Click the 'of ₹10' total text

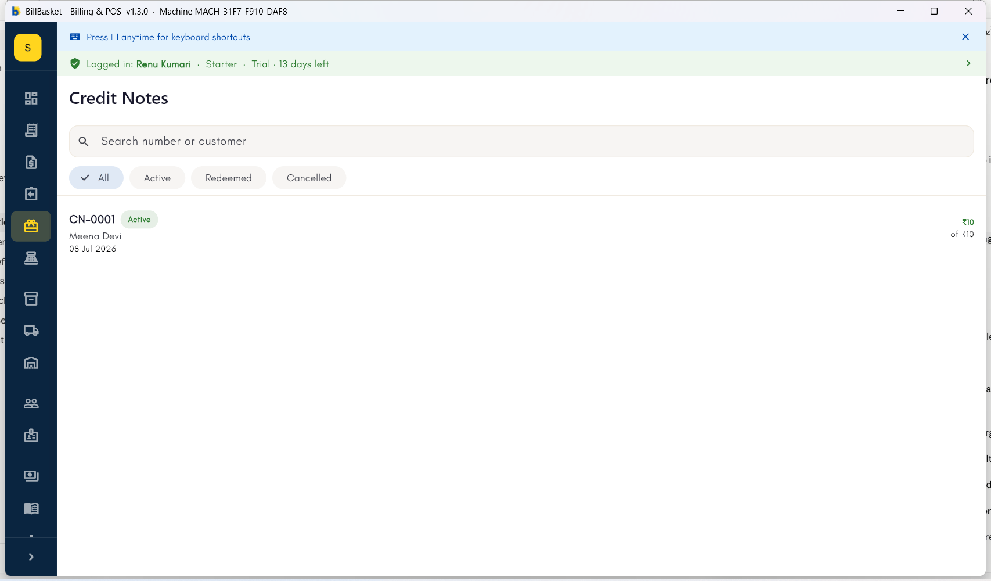tap(962, 234)
